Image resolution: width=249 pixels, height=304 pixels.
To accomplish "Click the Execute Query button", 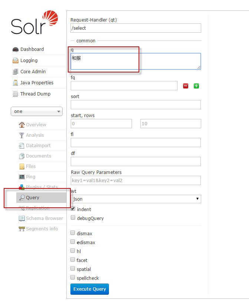I will tap(90, 289).
